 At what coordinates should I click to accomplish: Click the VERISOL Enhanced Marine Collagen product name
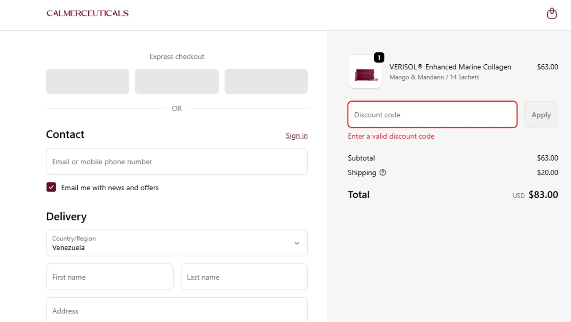[450, 67]
